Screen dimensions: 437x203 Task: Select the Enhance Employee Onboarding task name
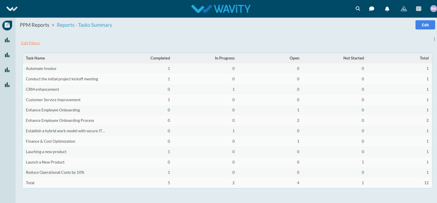[x=53, y=110]
